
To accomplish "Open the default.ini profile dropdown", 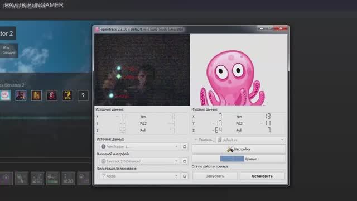I will click(x=250, y=140).
